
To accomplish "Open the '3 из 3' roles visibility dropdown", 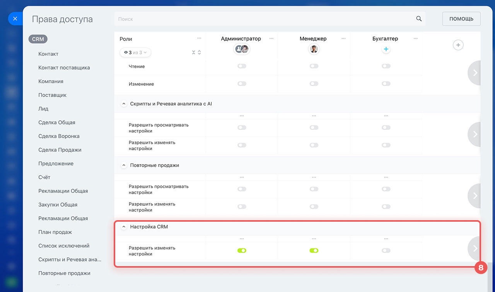I will pyautogui.click(x=135, y=53).
